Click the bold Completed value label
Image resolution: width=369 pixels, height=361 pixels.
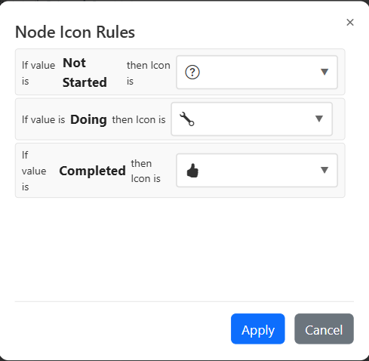tap(92, 171)
